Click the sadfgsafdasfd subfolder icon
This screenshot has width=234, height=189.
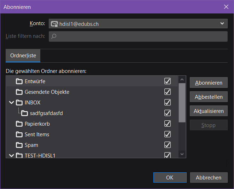pos(24,113)
